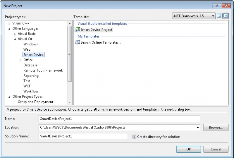Click inside the Name input field
234x158 pixels.
pos(119,119)
